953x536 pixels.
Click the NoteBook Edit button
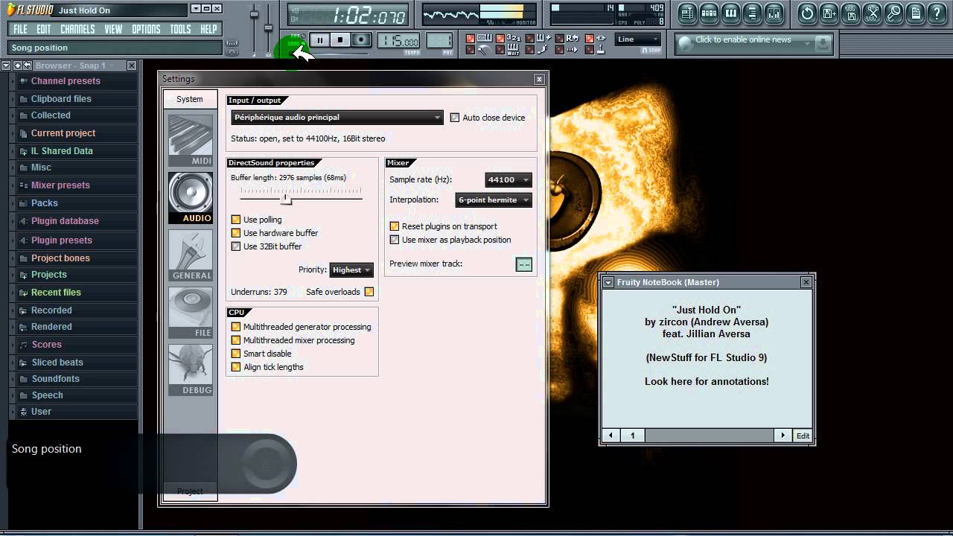tap(803, 435)
